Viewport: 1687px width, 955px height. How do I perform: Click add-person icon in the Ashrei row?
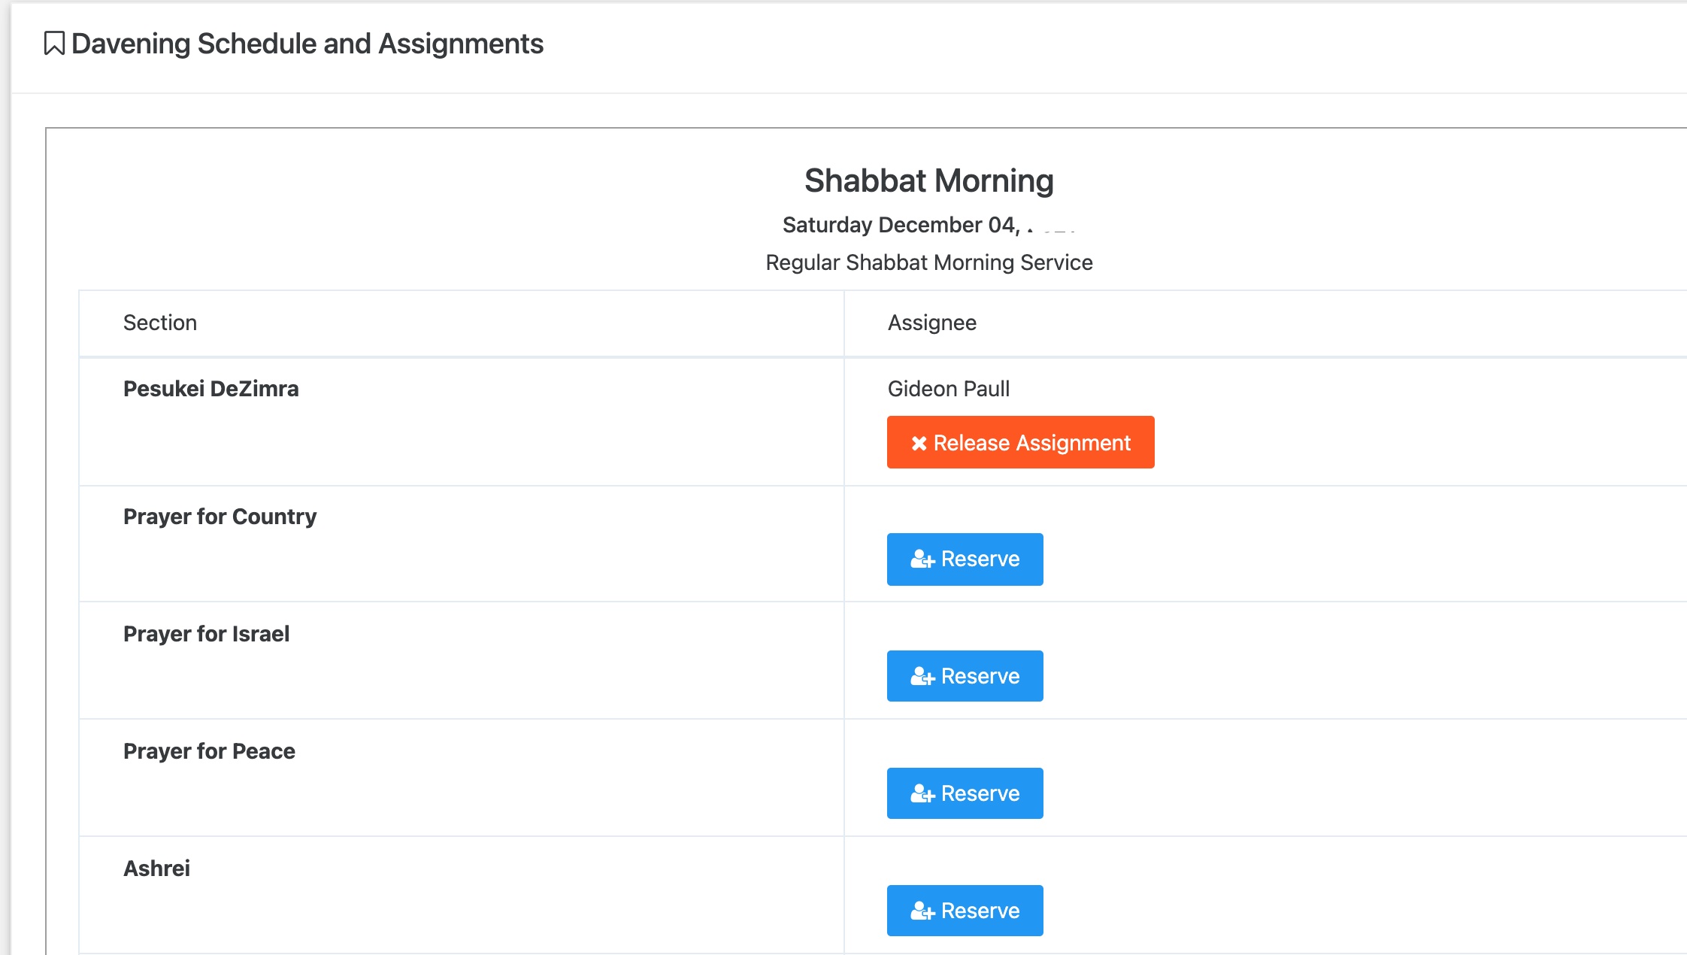click(x=922, y=911)
